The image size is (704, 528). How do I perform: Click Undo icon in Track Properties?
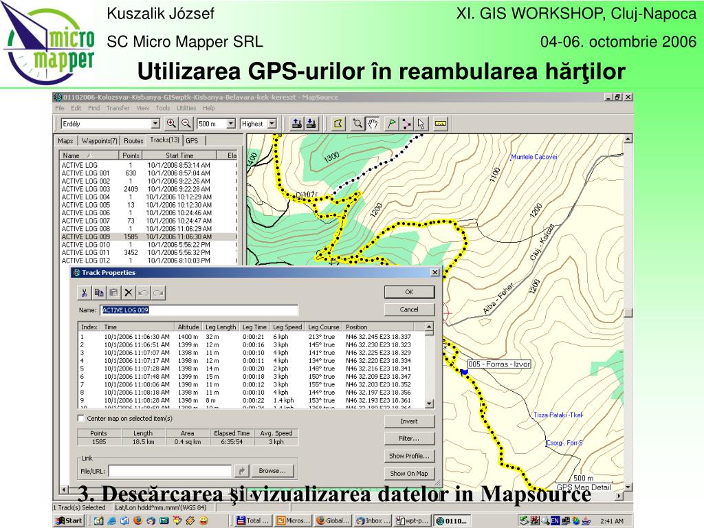coord(143,293)
